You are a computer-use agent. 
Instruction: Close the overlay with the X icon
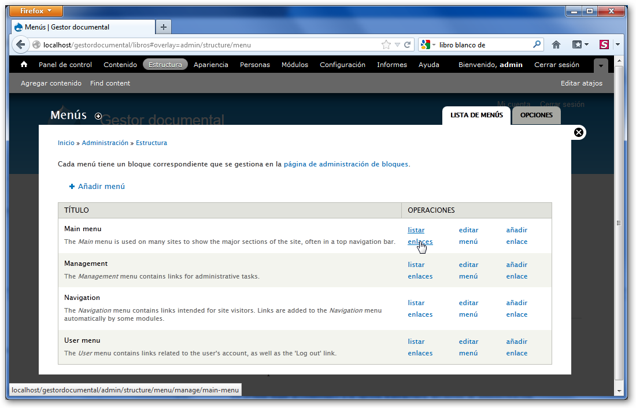pyautogui.click(x=578, y=132)
